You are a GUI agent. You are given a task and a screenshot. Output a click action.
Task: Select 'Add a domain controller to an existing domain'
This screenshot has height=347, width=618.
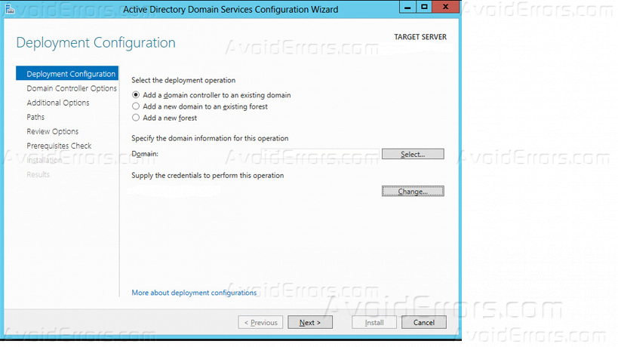click(136, 95)
